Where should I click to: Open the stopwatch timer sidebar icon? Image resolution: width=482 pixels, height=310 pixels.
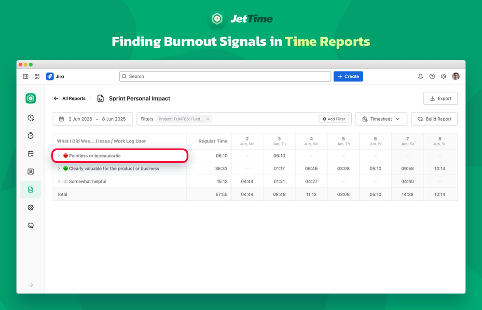point(30,136)
